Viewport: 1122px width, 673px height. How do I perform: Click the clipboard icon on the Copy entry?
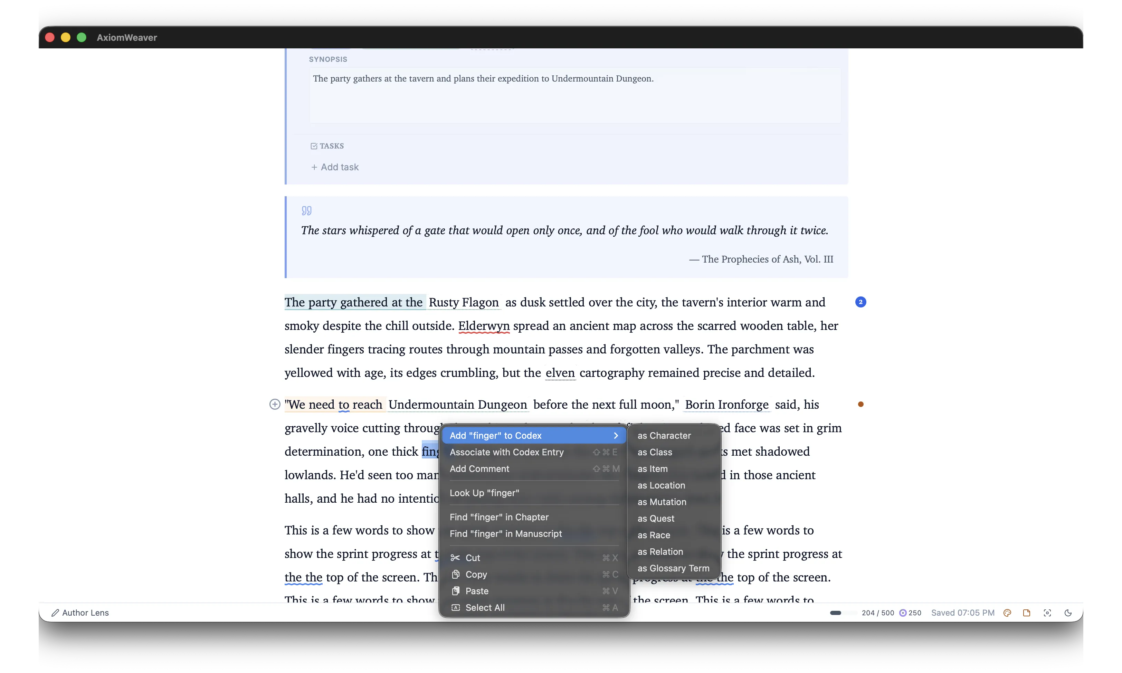[x=456, y=574]
